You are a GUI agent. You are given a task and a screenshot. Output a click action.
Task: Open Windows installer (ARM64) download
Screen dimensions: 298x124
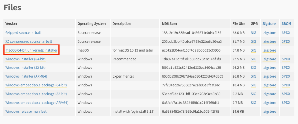(26, 76)
